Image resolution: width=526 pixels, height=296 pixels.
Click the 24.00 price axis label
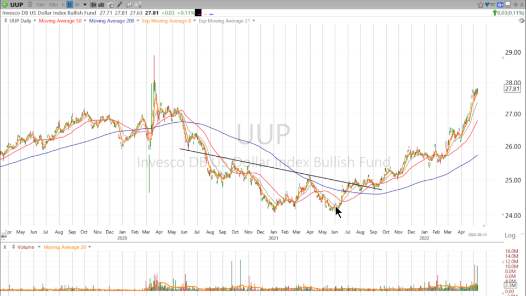(513, 215)
